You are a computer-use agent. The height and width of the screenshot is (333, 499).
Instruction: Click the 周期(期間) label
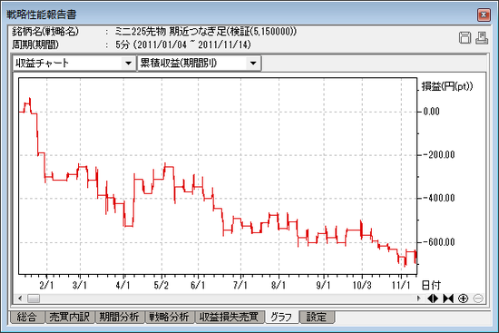coord(35,44)
